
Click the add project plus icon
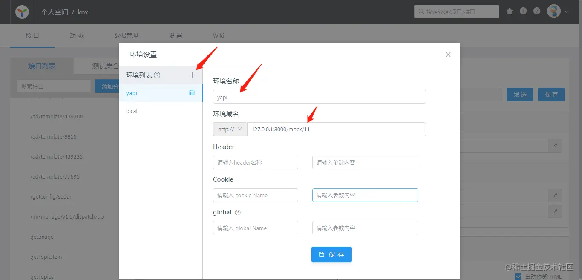tap(523, 12)
